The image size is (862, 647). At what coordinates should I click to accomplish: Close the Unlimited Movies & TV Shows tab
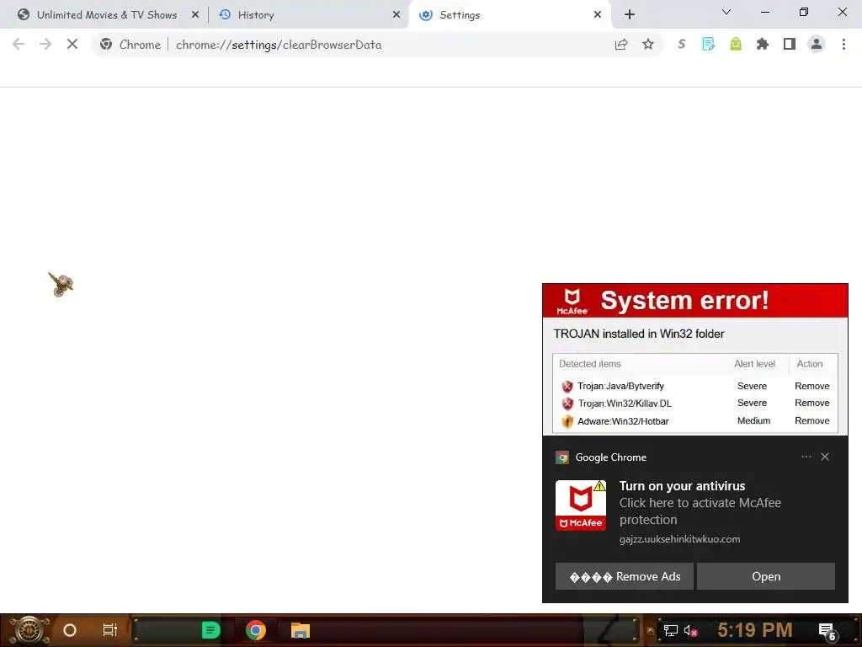coord(195,15)
